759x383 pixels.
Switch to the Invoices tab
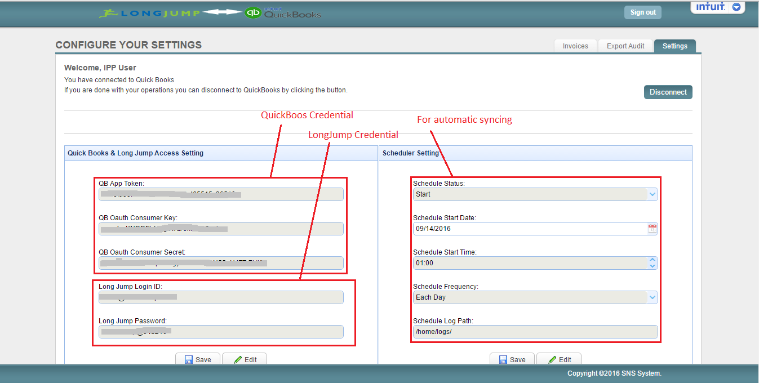(575, 46)
